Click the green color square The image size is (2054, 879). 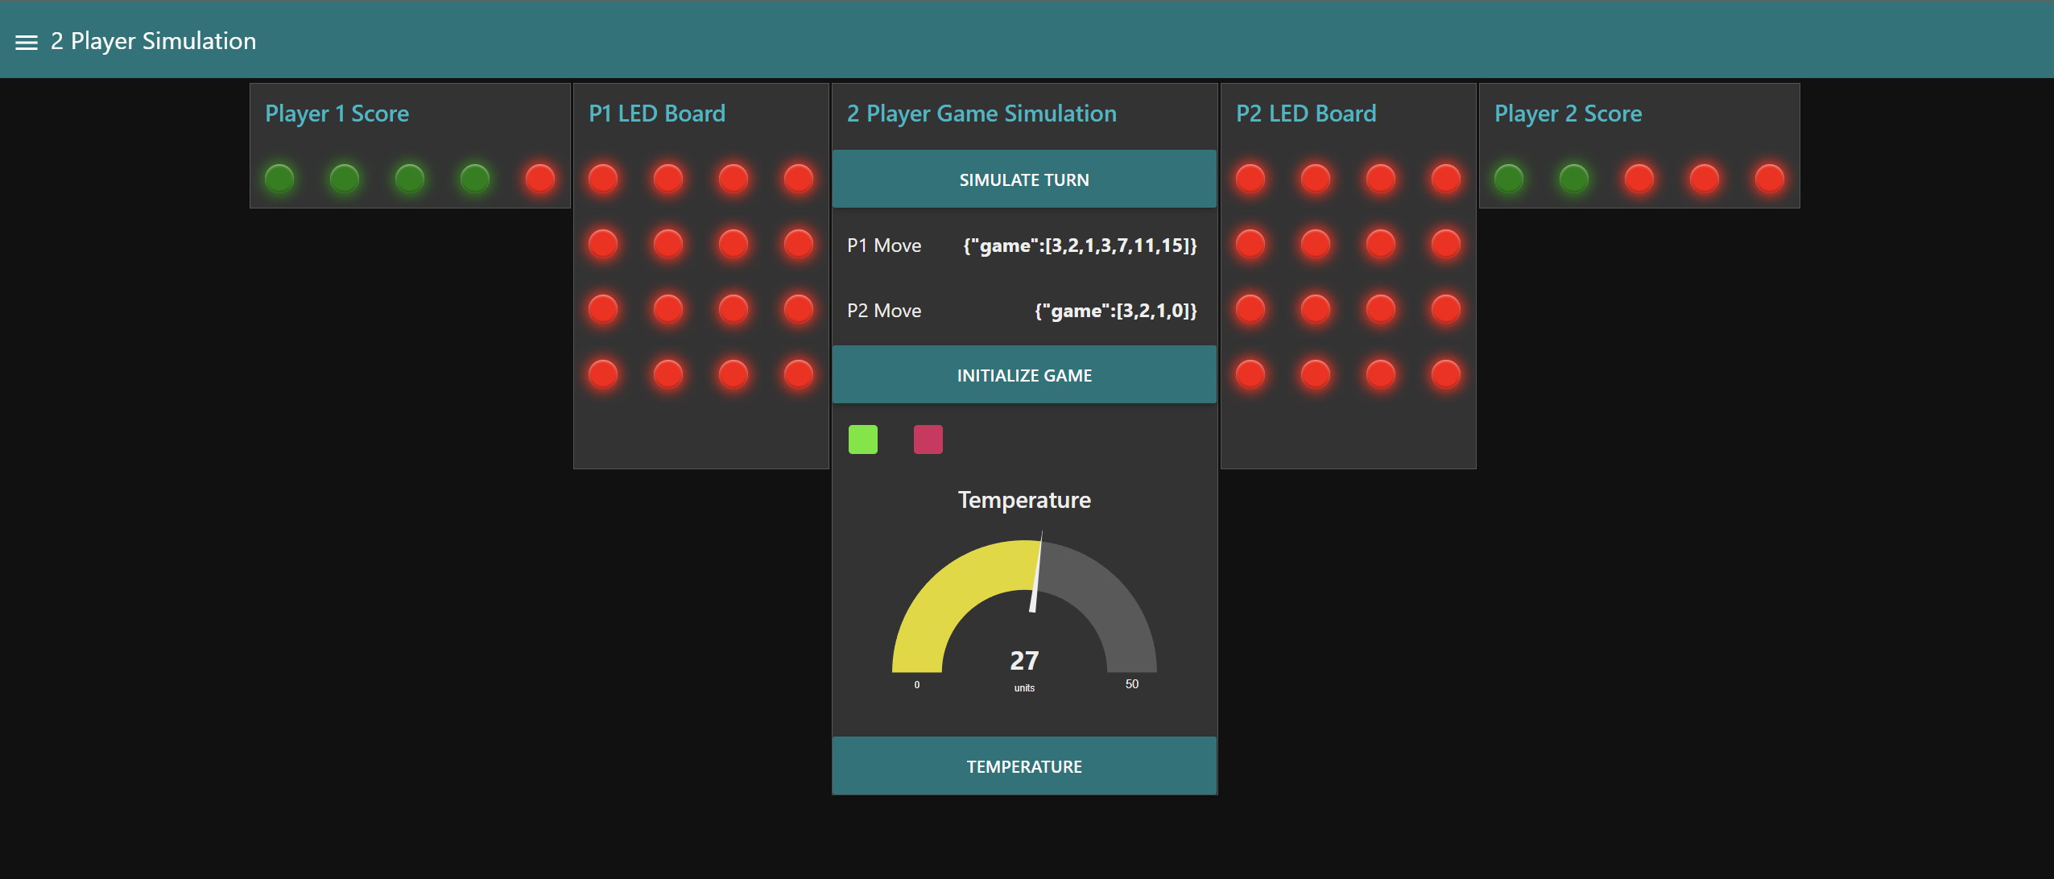(x=863, y=439)
